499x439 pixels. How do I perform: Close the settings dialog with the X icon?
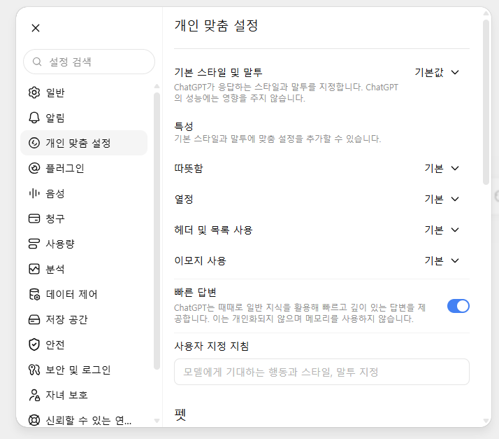pyautogui.click(x=36, y=28)
